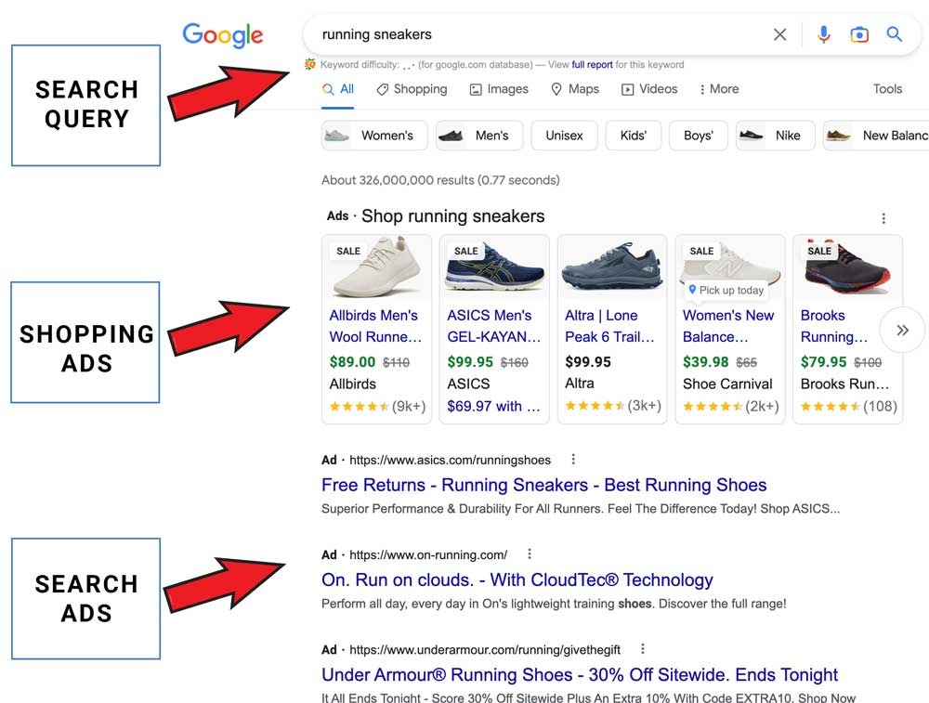The width and height of the screenshot is (929, 703).
Task: Open the Tools options
Action: (887, 88)
